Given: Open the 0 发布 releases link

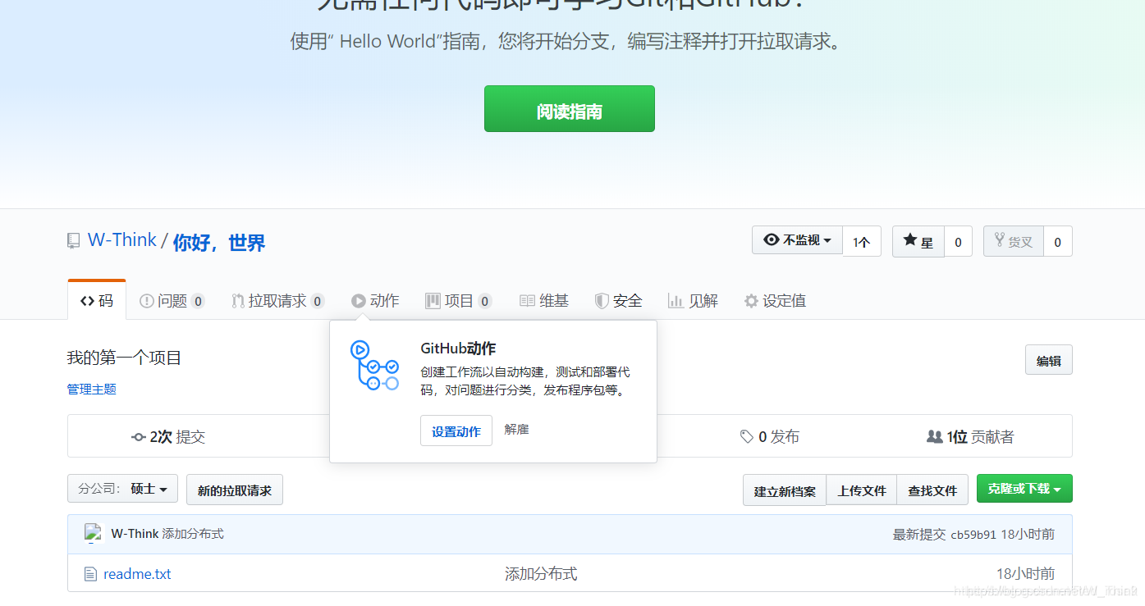Looking at the screenshot, I should [x=770, y=437].
